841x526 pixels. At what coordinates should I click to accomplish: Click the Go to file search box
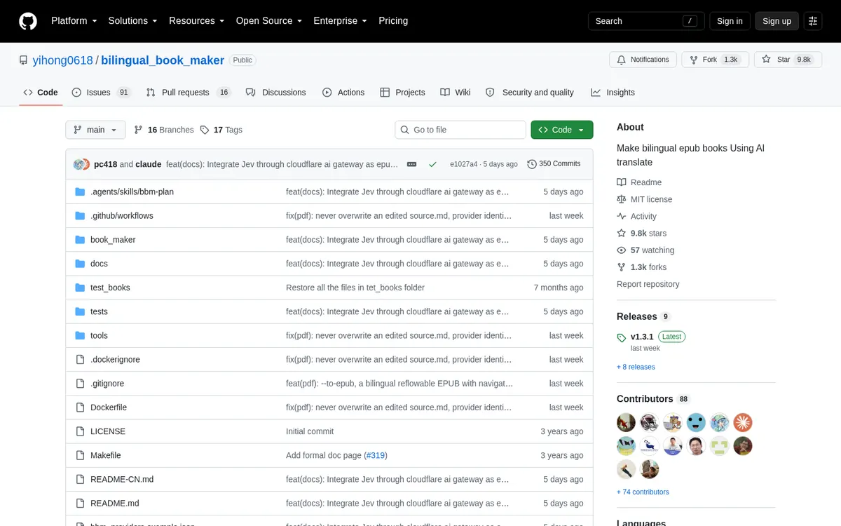[460, 130]
